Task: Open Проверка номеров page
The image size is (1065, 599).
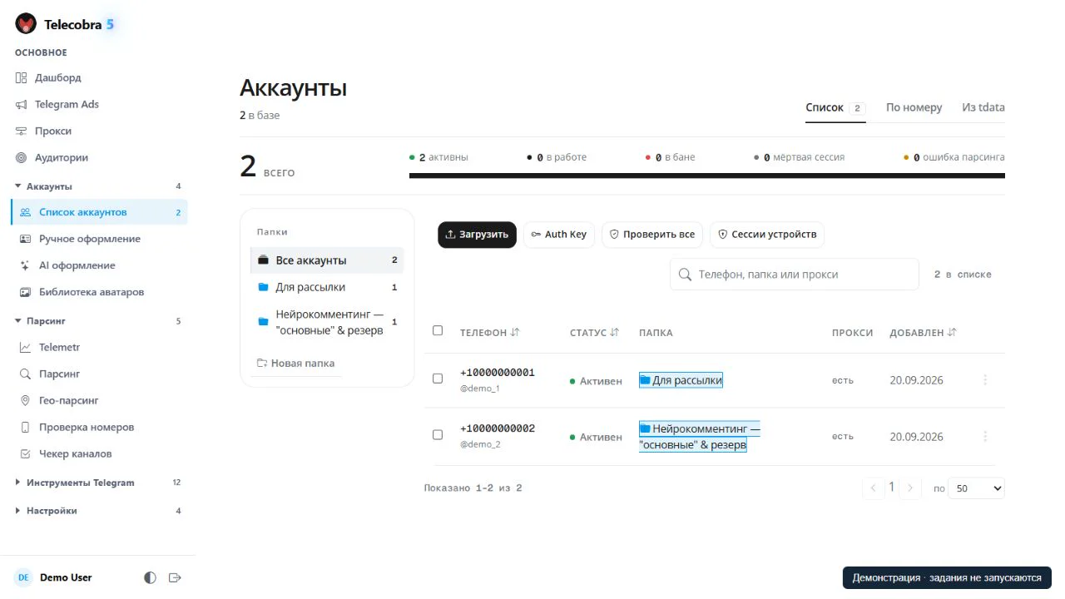Action: point(98,427)
